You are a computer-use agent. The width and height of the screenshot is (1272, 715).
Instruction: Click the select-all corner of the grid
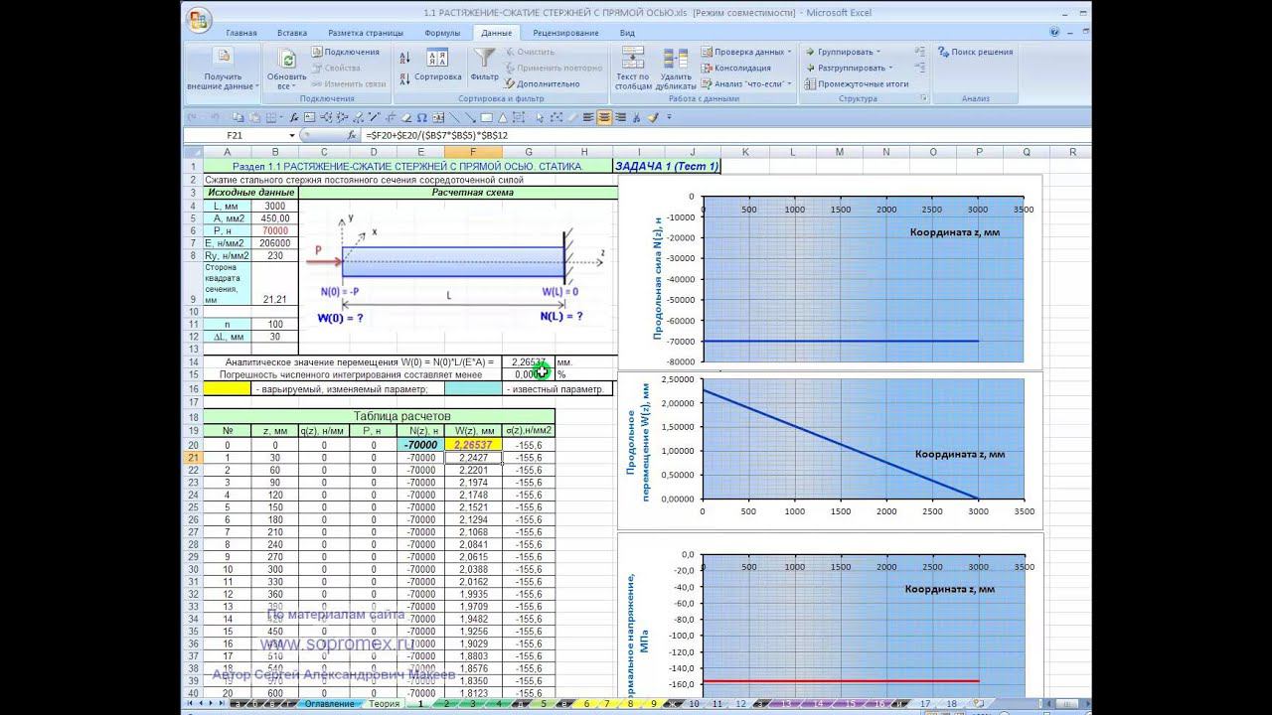pyautogui.click(x=193, y=152)
